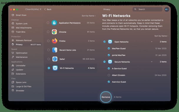179x112 pixels.
Task: Launch the Uninstaller module
Action: coord(19,65)
